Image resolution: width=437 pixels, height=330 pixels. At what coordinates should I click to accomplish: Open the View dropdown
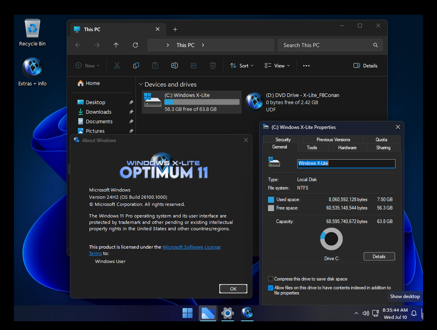tap(277, 66)
